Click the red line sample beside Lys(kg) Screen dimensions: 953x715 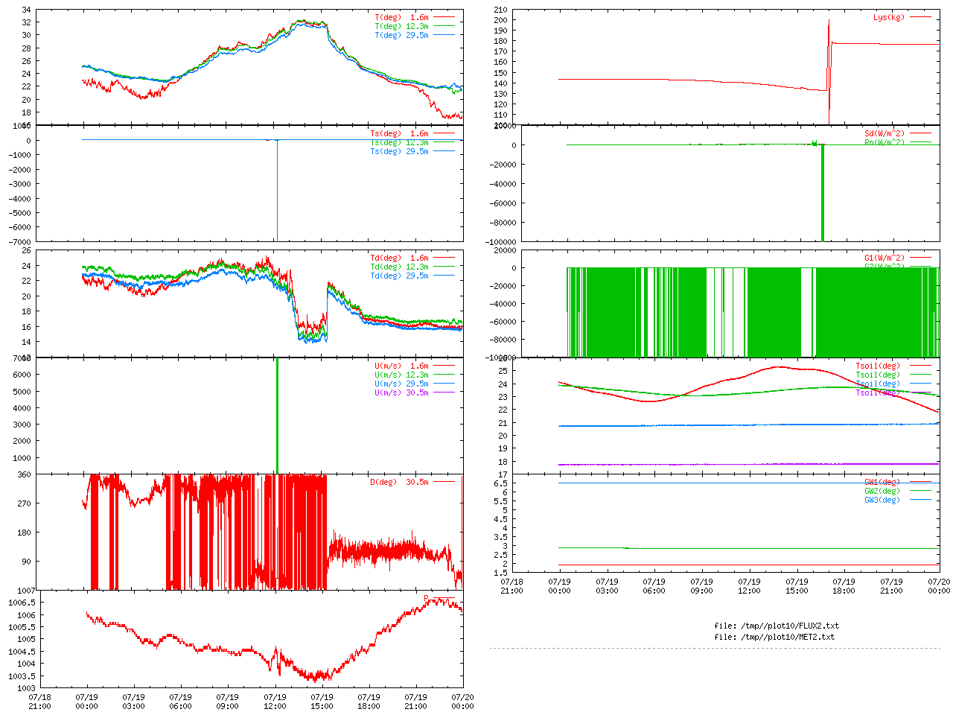tap(920, 17)
